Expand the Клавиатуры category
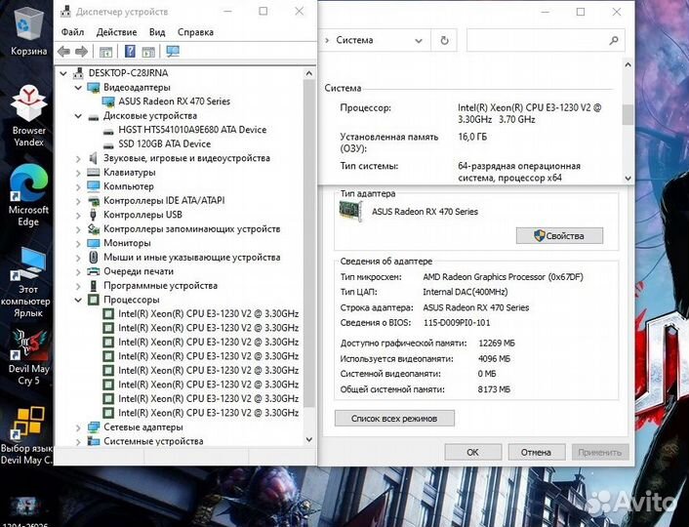The image size is (689, 527). tap(78, 173)
